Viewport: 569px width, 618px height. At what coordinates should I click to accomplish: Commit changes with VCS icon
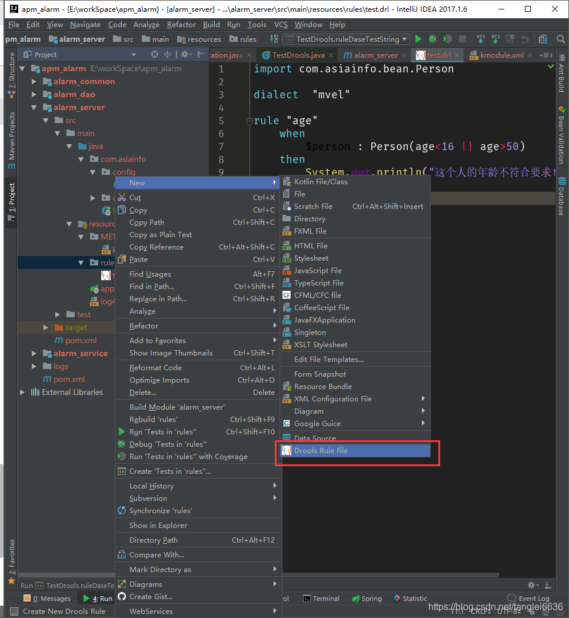(x=495, y=39)
